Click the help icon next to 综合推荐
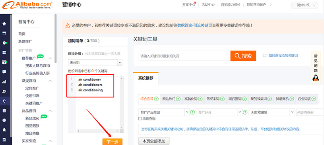Screen dimensions: 324x145 pos(156,99)
